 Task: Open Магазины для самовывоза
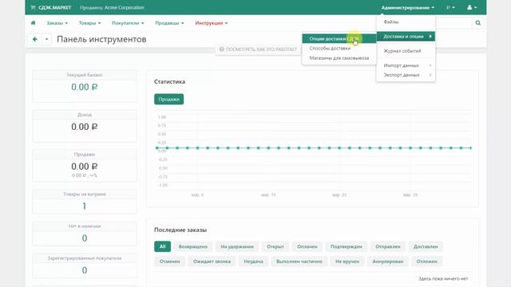[x=339, y=58]
